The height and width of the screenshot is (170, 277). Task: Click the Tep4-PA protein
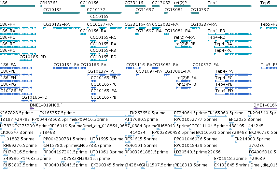click(x=233, y=75)
